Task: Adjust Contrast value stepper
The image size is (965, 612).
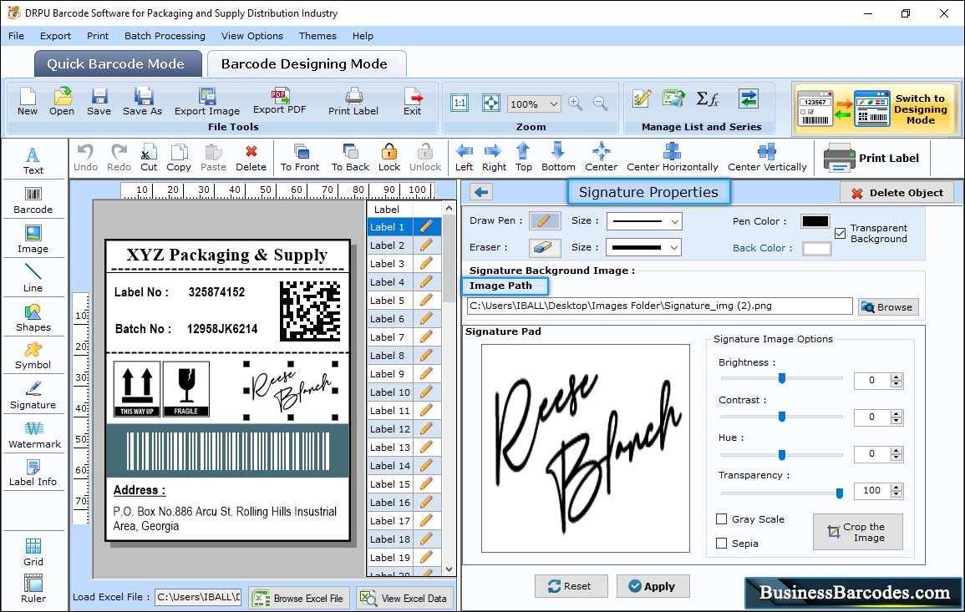Action: (x=896, y=417)
